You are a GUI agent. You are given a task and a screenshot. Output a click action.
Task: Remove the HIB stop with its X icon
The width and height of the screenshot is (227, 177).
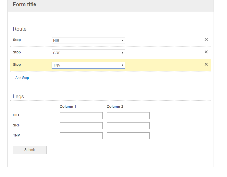pyautogui.click(x=206, y=39)
